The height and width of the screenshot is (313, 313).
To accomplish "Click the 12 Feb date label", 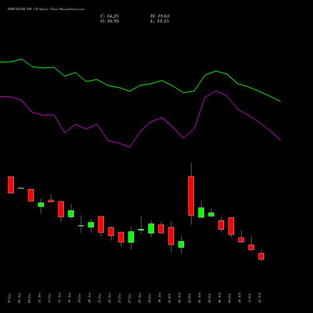I will (260, 298).
